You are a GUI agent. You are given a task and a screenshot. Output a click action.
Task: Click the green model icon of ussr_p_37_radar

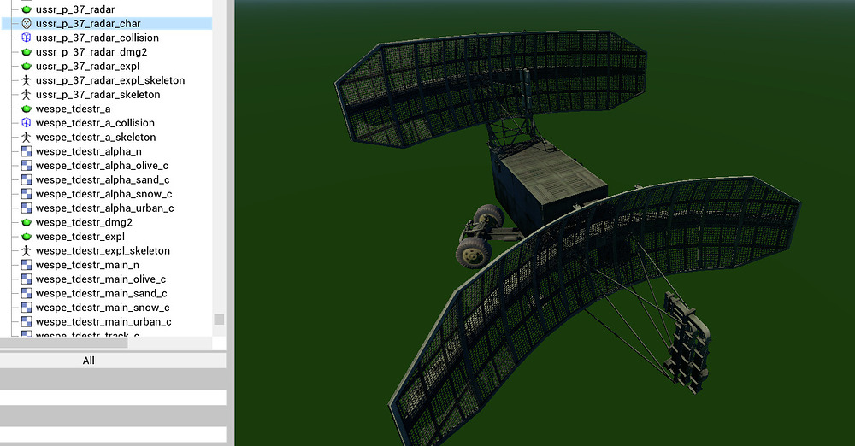pyautogui.click(x=27, y=9)
